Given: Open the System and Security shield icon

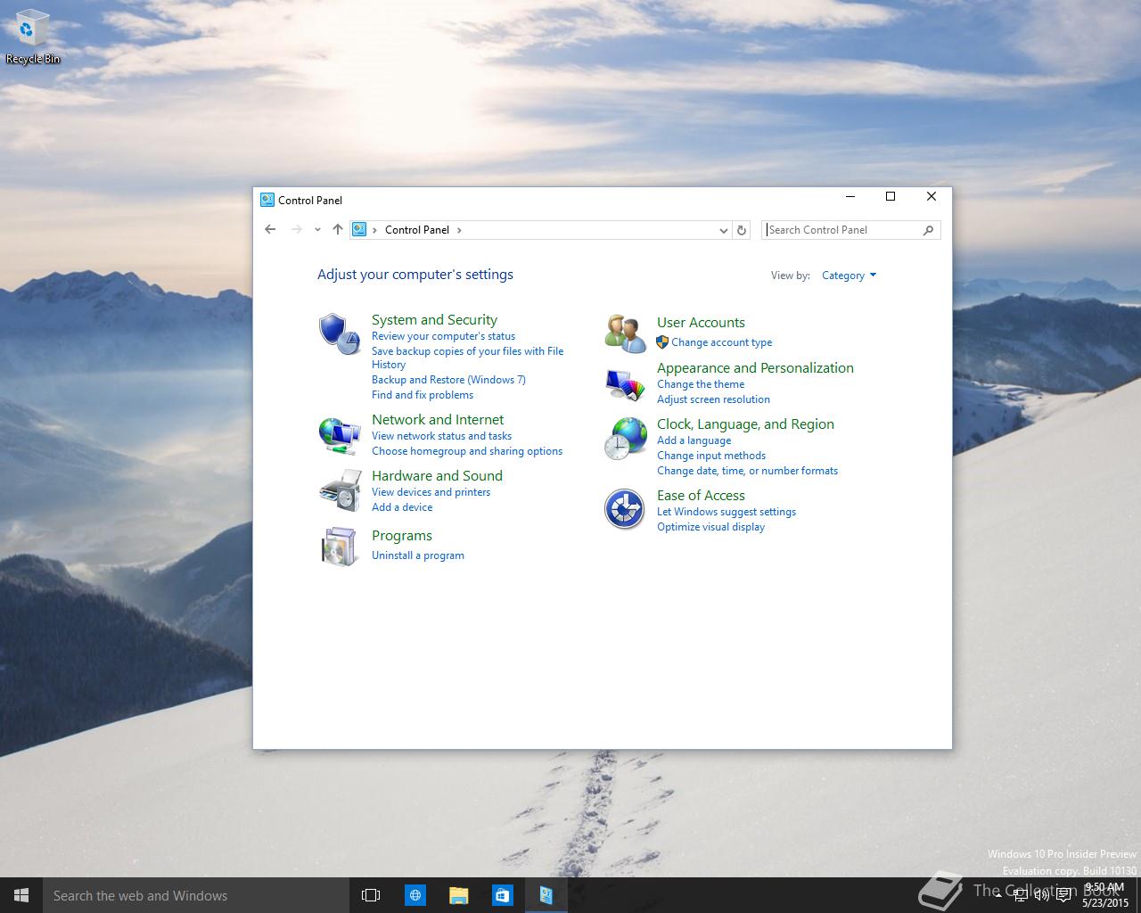Looking at the screenshot, I should [x=340, y=333].
